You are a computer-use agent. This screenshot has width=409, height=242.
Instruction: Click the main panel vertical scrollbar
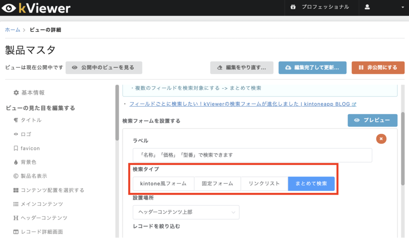point(403,149)
